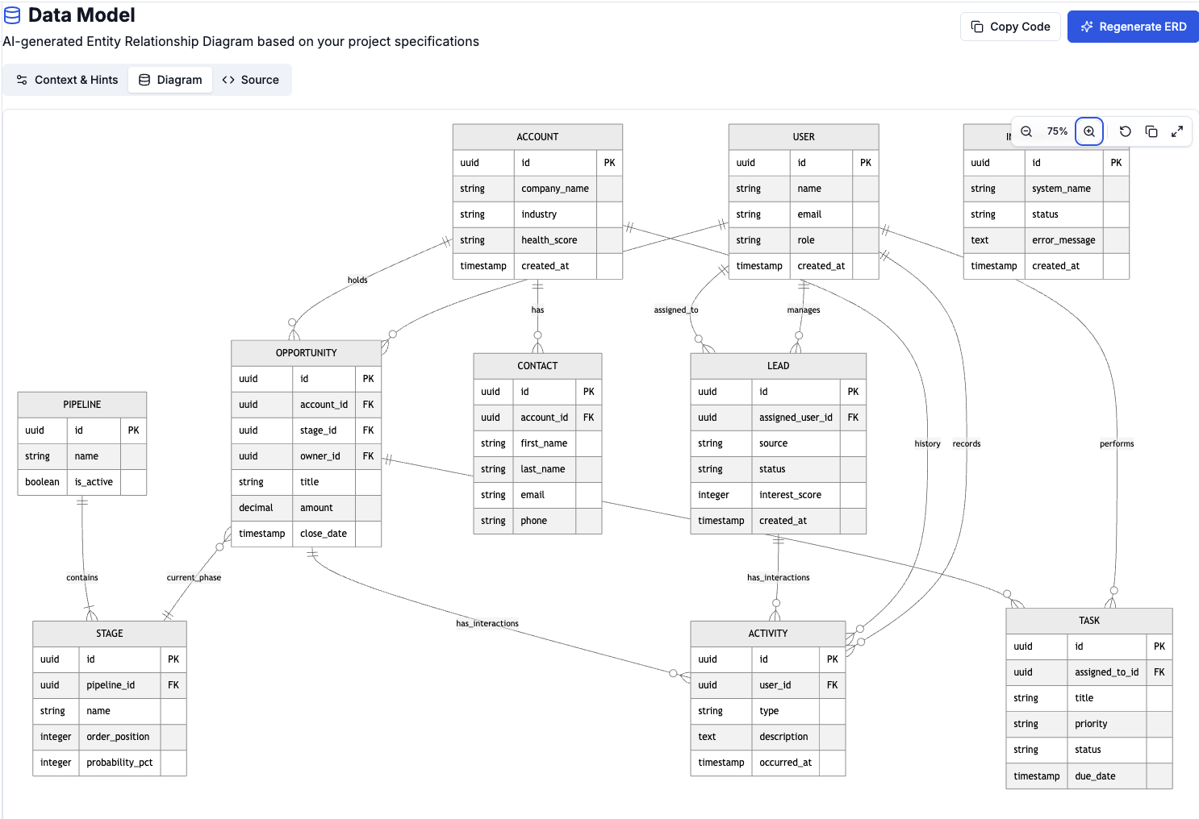This screenshot has height=819, width=1199.
Task: Click the records relationship label
Action: tap(967, 444)
